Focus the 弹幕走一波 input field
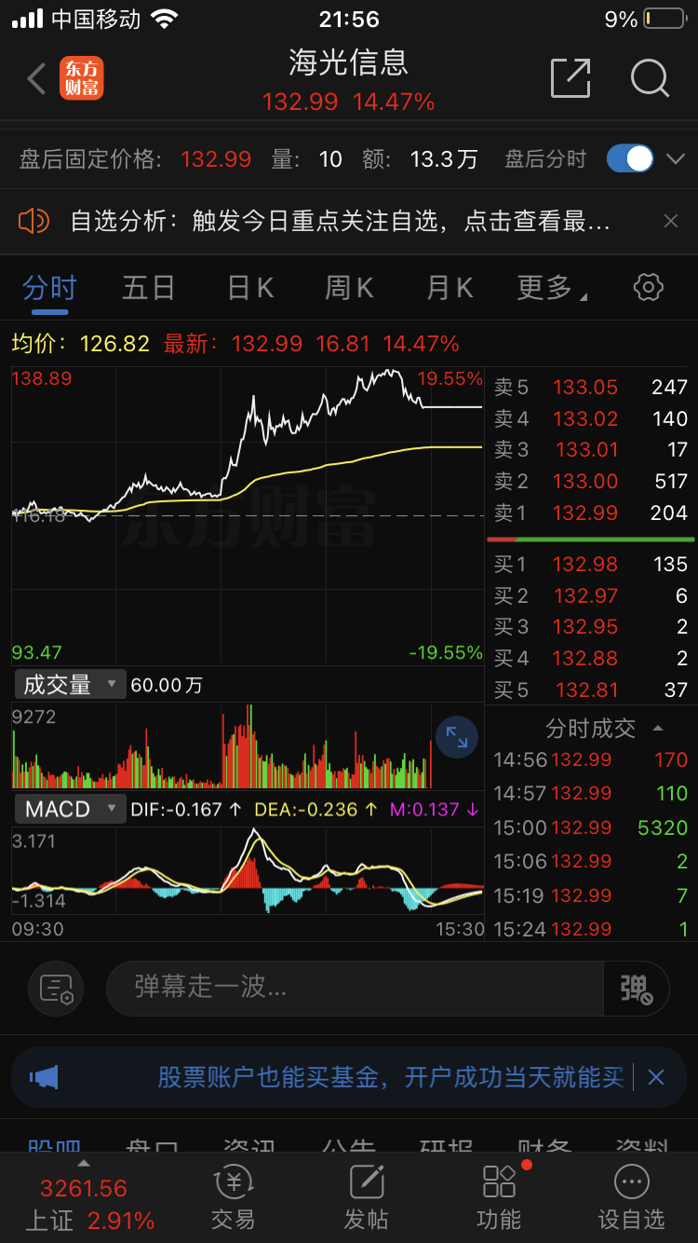This screenshot has width=698, height=1243. click(355, 988)
